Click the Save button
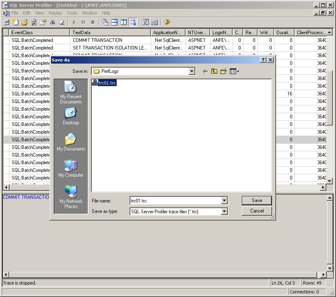This screenshot has width=336, height=297. point(257,200)
